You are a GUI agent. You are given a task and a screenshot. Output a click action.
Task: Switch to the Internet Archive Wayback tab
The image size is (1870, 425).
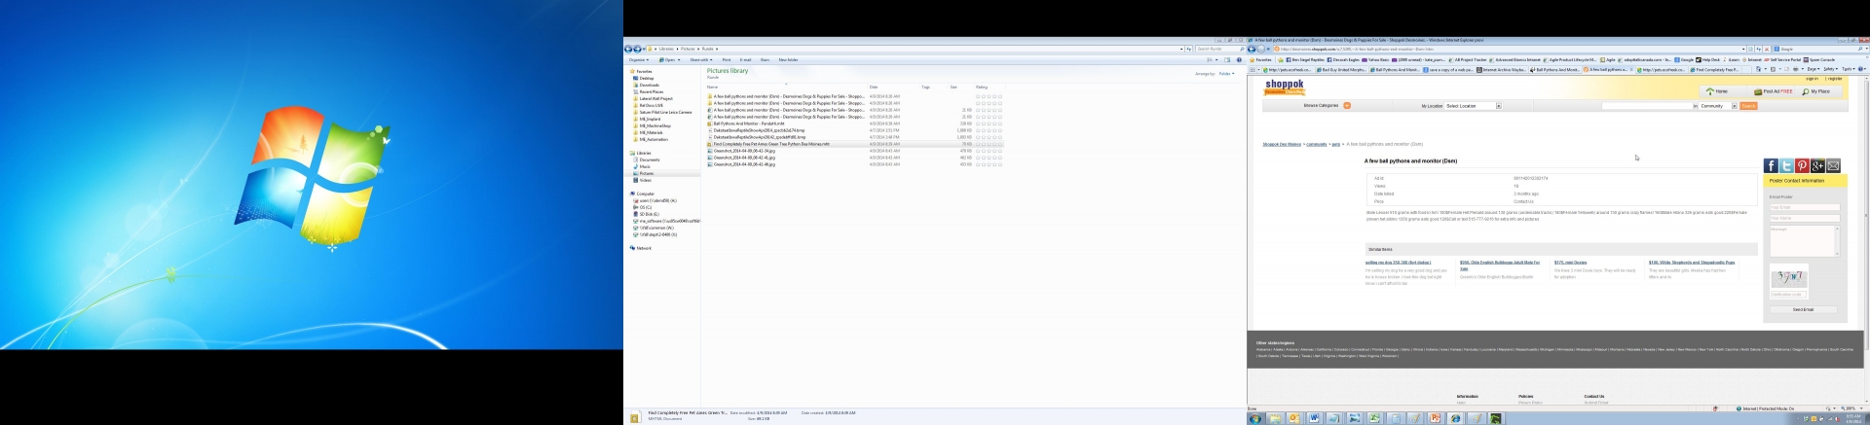pyautogui.click(x=1502, y=69)
